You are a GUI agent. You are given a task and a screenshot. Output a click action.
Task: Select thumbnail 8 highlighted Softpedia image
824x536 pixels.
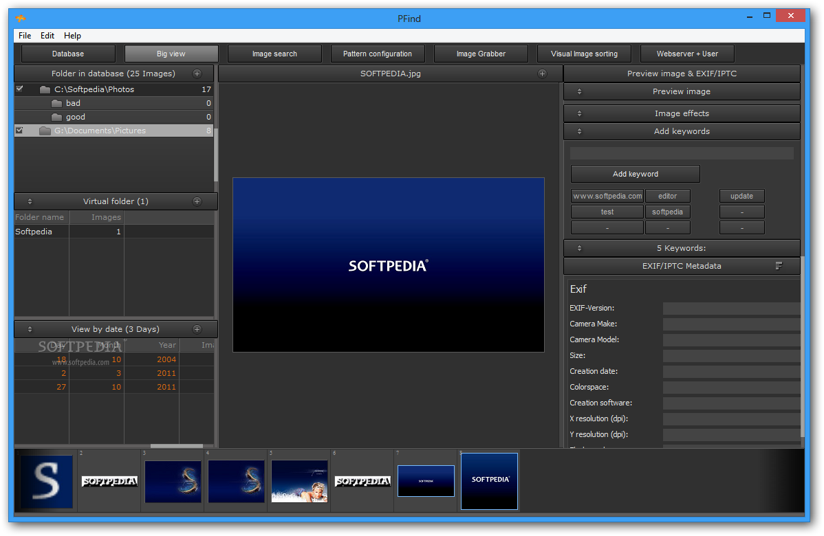click(x=489, y=482)
